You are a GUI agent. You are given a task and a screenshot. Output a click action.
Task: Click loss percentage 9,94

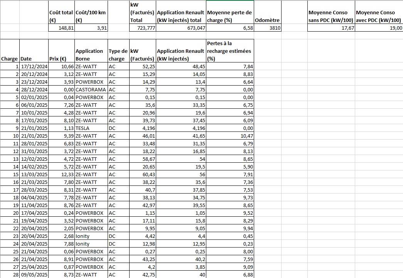tap(230, 228)
